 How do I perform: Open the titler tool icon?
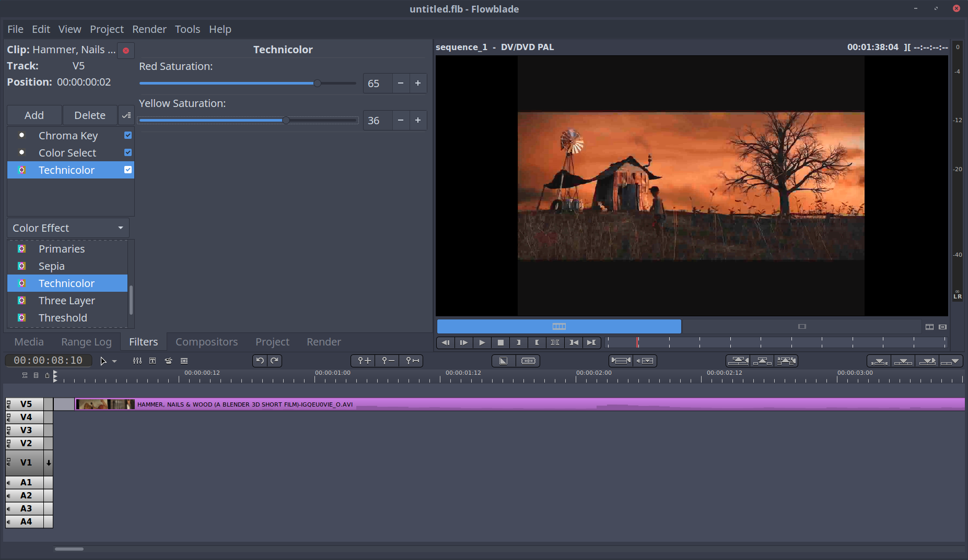click(153, 361)
